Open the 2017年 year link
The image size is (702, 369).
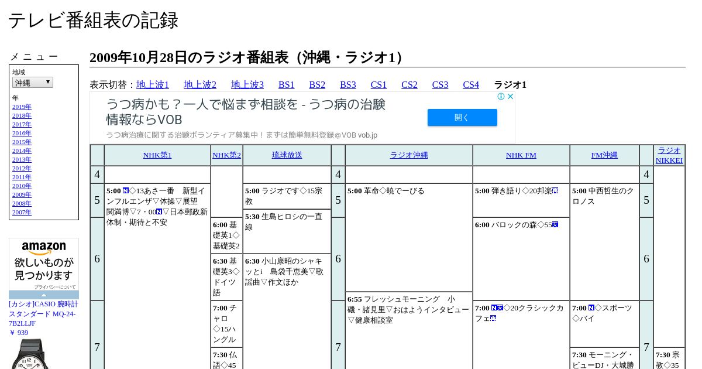(22, 124)
